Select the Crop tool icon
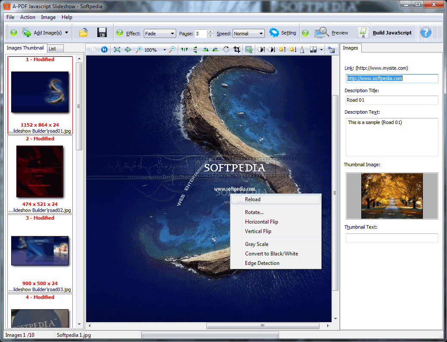 [x=236, y=50]
